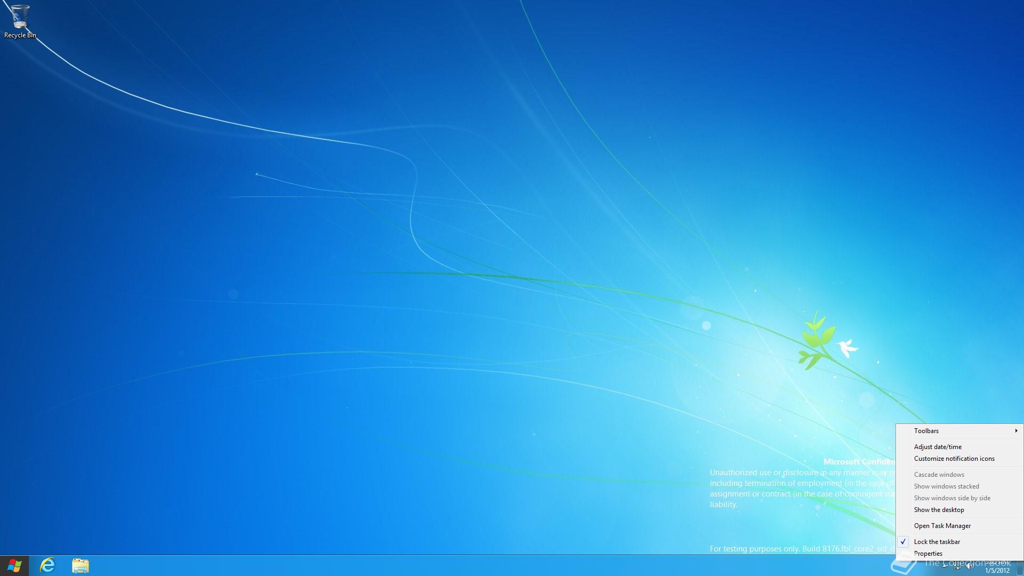Choose Show the desktop menu entry
This screenshot has width=1024, height=576.
[959, 510]
